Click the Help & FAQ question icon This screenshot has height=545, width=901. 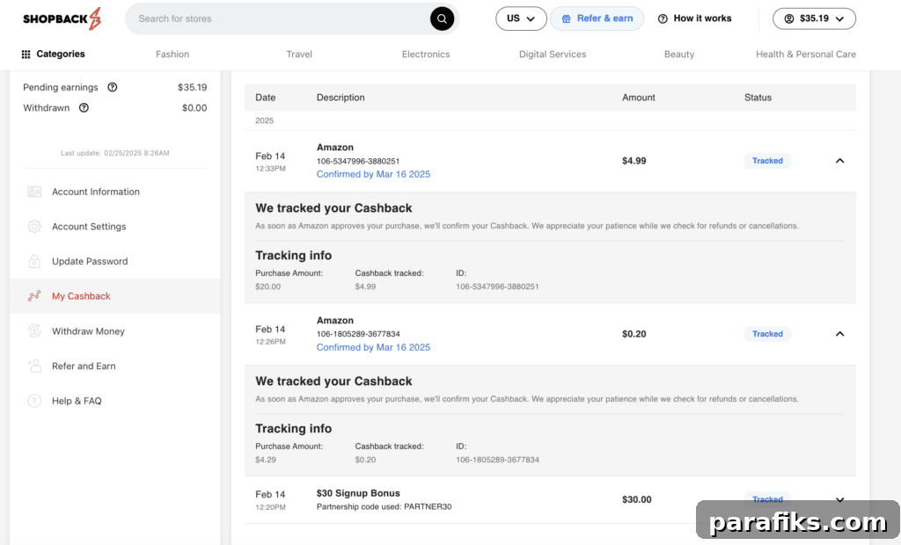click(x=34, y=401)
